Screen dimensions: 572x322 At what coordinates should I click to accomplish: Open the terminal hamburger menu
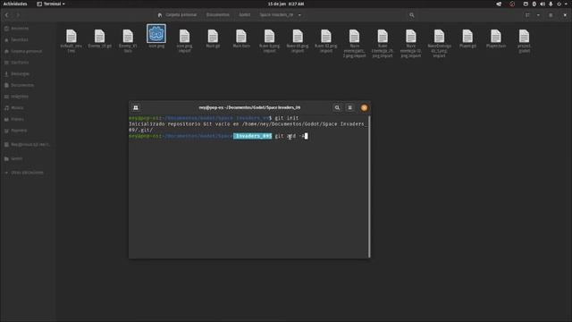click(x=349, y=107)
